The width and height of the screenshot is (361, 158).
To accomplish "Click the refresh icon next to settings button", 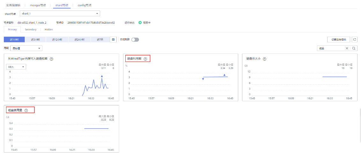I will point(354,40).
